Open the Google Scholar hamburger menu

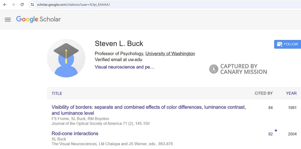pos(8,20)
